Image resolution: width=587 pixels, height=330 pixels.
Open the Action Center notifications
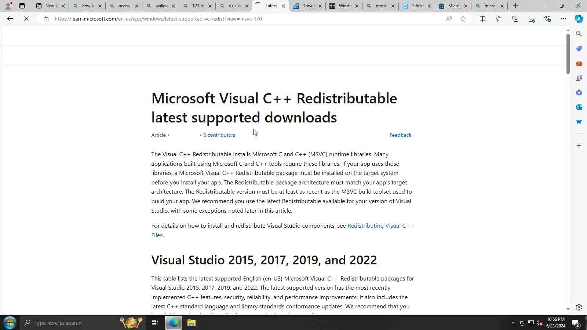click(x=576, y=323)
